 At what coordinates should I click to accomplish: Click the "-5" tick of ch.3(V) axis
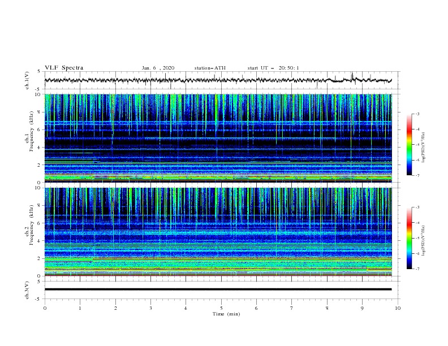(38, 299)
